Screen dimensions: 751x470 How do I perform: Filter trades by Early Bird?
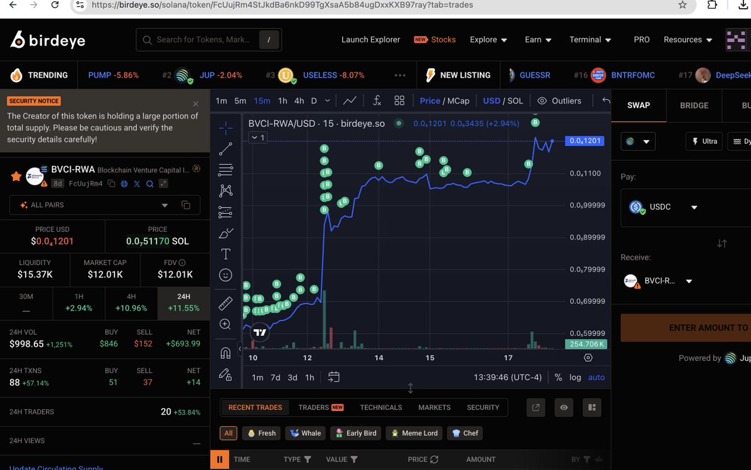355,433
